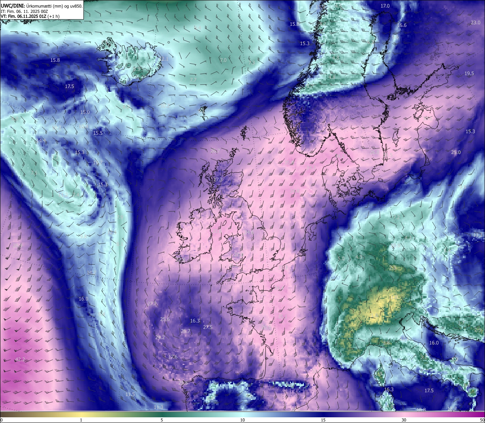Screen dimensions: 485x423
Task: Click the 25.6 value label on map
Action: pos(165,319)
